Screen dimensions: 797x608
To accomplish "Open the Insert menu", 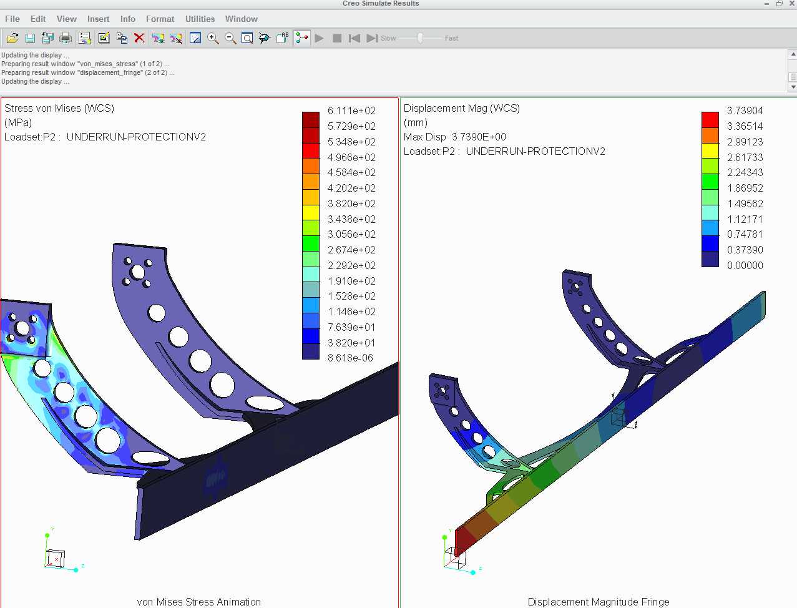I will click(98, 19).
